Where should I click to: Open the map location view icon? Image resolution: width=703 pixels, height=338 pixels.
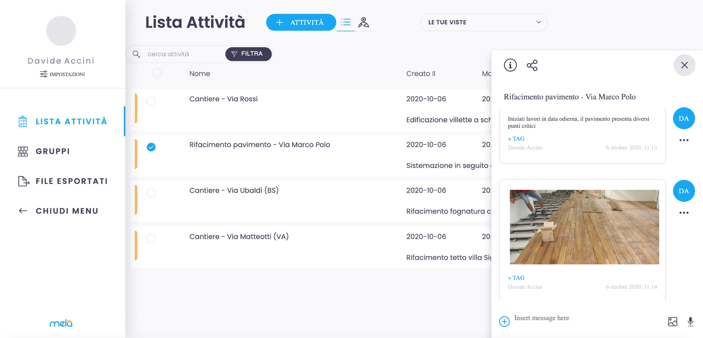364,22
